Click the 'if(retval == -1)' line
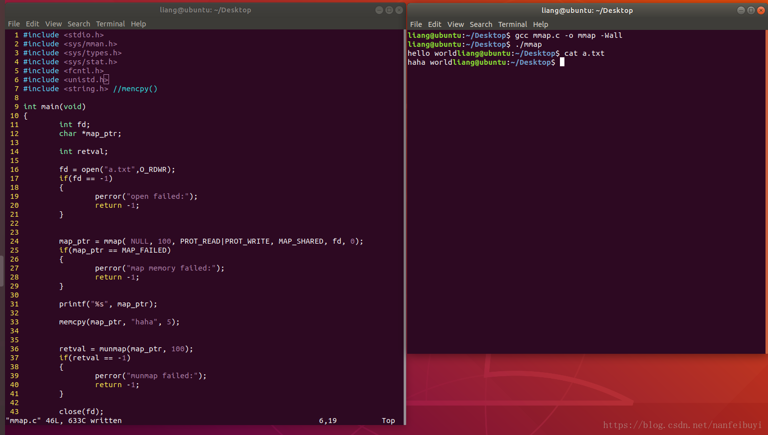This screenshot has height=435, width=768. coord(95,358)
